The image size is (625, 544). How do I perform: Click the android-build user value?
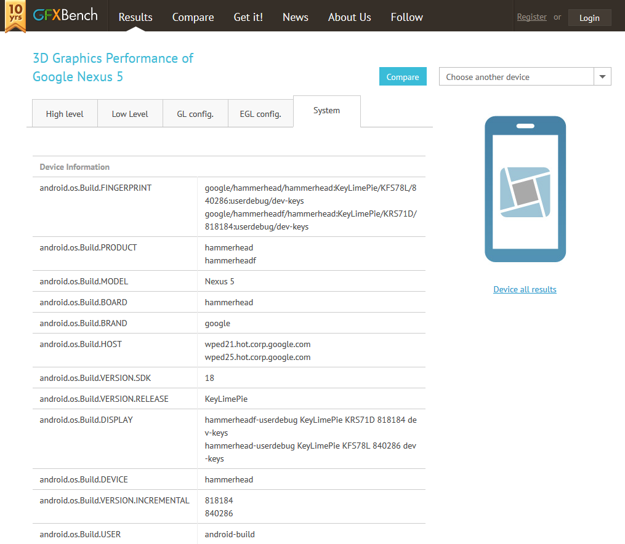coord(230,534)
